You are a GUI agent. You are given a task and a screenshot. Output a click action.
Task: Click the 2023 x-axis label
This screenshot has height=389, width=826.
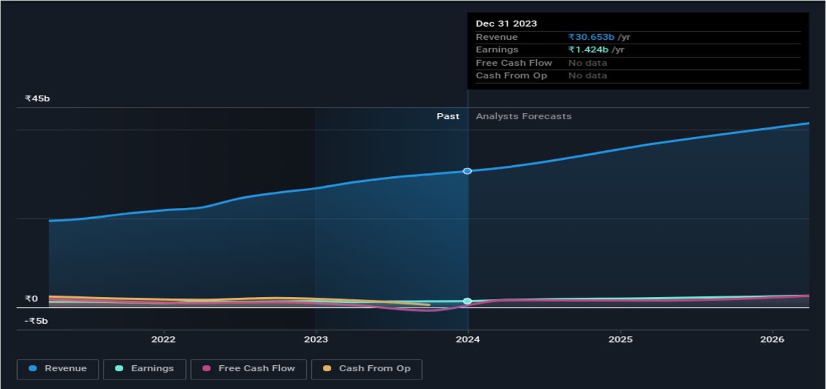(x=316, y=339)
